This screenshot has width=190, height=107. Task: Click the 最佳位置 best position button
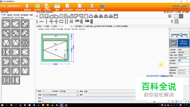(88, 26)
